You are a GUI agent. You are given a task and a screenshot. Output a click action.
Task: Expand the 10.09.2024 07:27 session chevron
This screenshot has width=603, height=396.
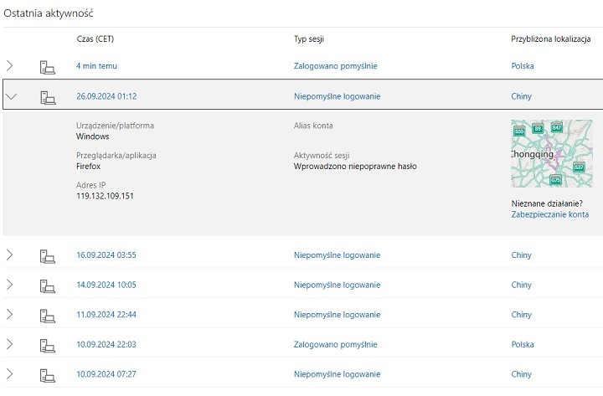(11, 374)
